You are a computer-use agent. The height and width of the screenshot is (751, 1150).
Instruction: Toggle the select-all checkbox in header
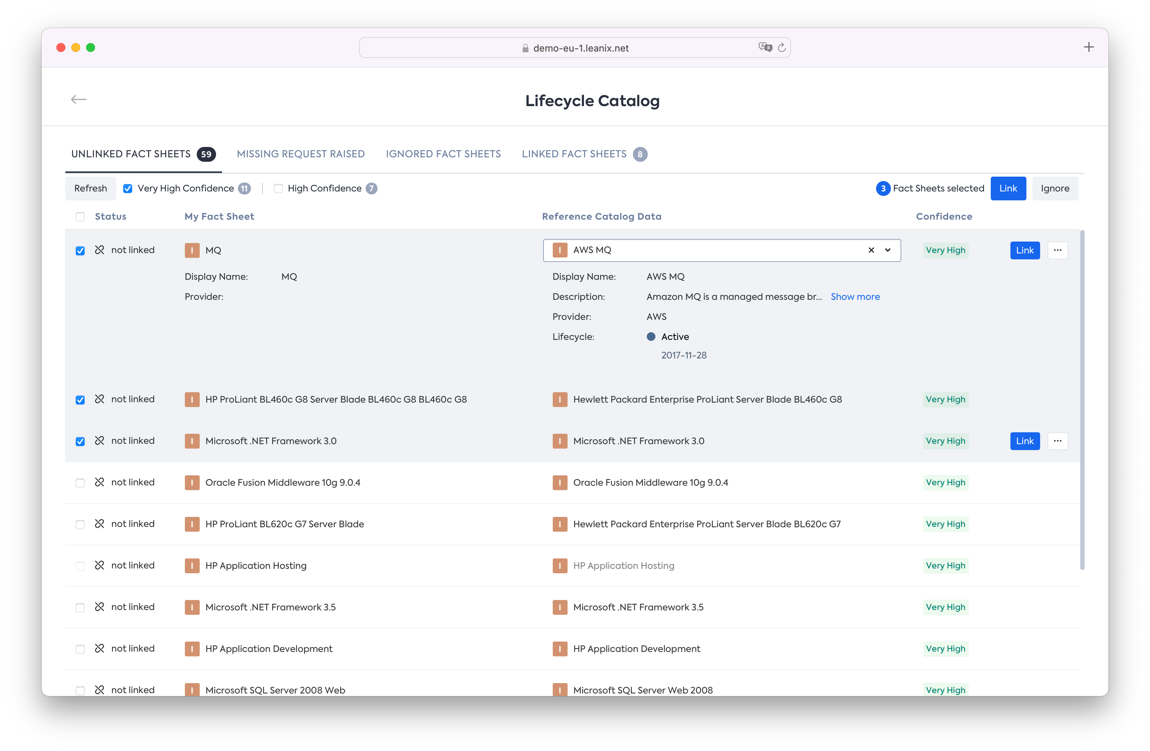click(x=80, y=216)
